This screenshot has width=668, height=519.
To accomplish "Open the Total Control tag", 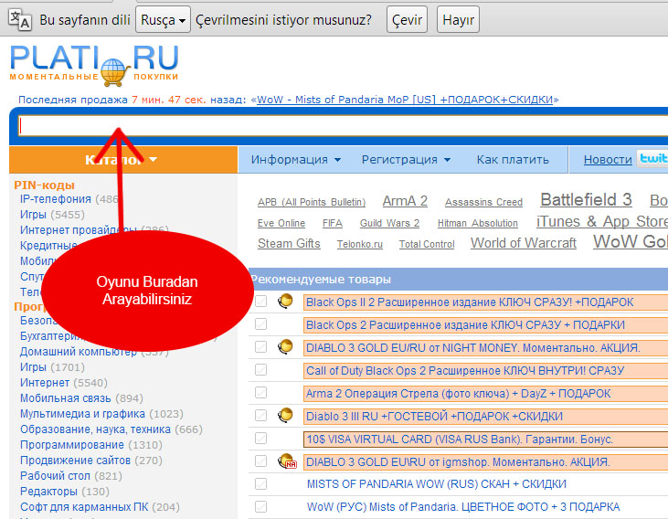I will tap(427, 244).
